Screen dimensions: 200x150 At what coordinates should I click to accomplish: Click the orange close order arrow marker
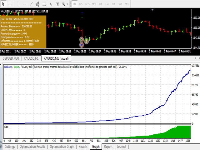click(86, 42)
